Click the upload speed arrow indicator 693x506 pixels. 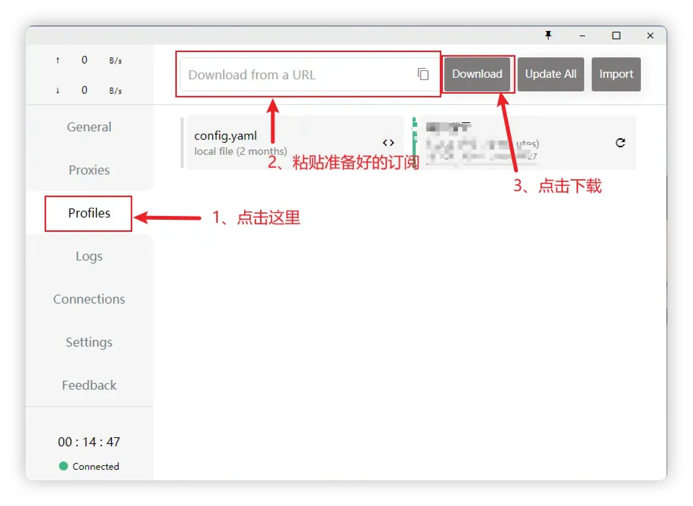pos(57,60)
